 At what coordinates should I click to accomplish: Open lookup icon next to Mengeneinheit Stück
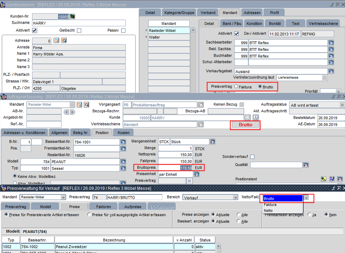[213, 142]
